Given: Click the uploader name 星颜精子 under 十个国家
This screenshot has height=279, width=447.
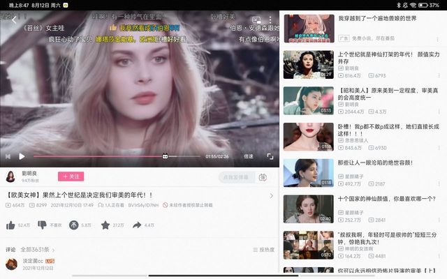Looking at the screenshot, I should (354, 213).
